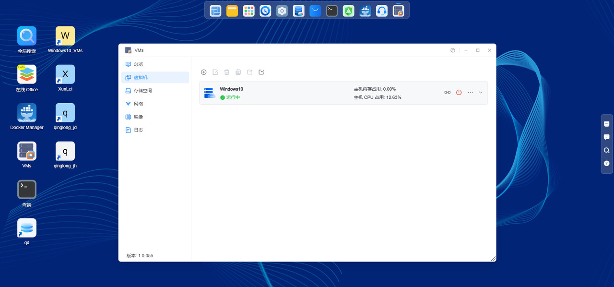Click the delete virtual machine trash icon
The image size is (614, 287).
coord(226,72)
